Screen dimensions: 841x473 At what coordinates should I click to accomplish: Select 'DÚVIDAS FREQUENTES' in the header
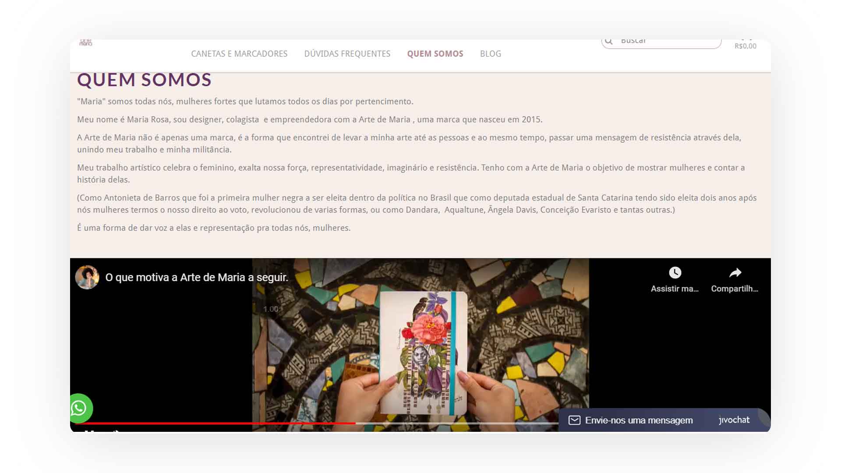[347, 53]
